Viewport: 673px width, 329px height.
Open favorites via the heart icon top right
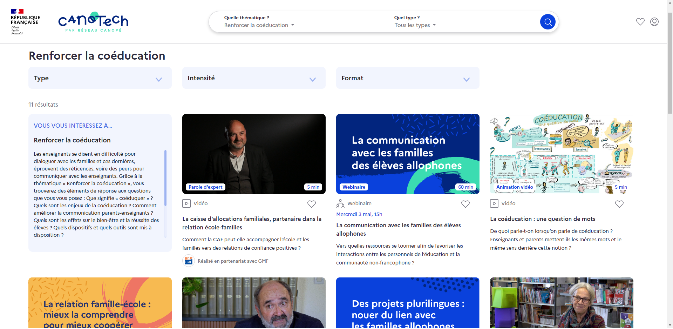(640, 21)
